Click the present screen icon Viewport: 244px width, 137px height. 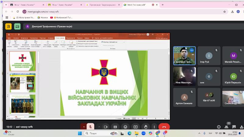[135, 127]
